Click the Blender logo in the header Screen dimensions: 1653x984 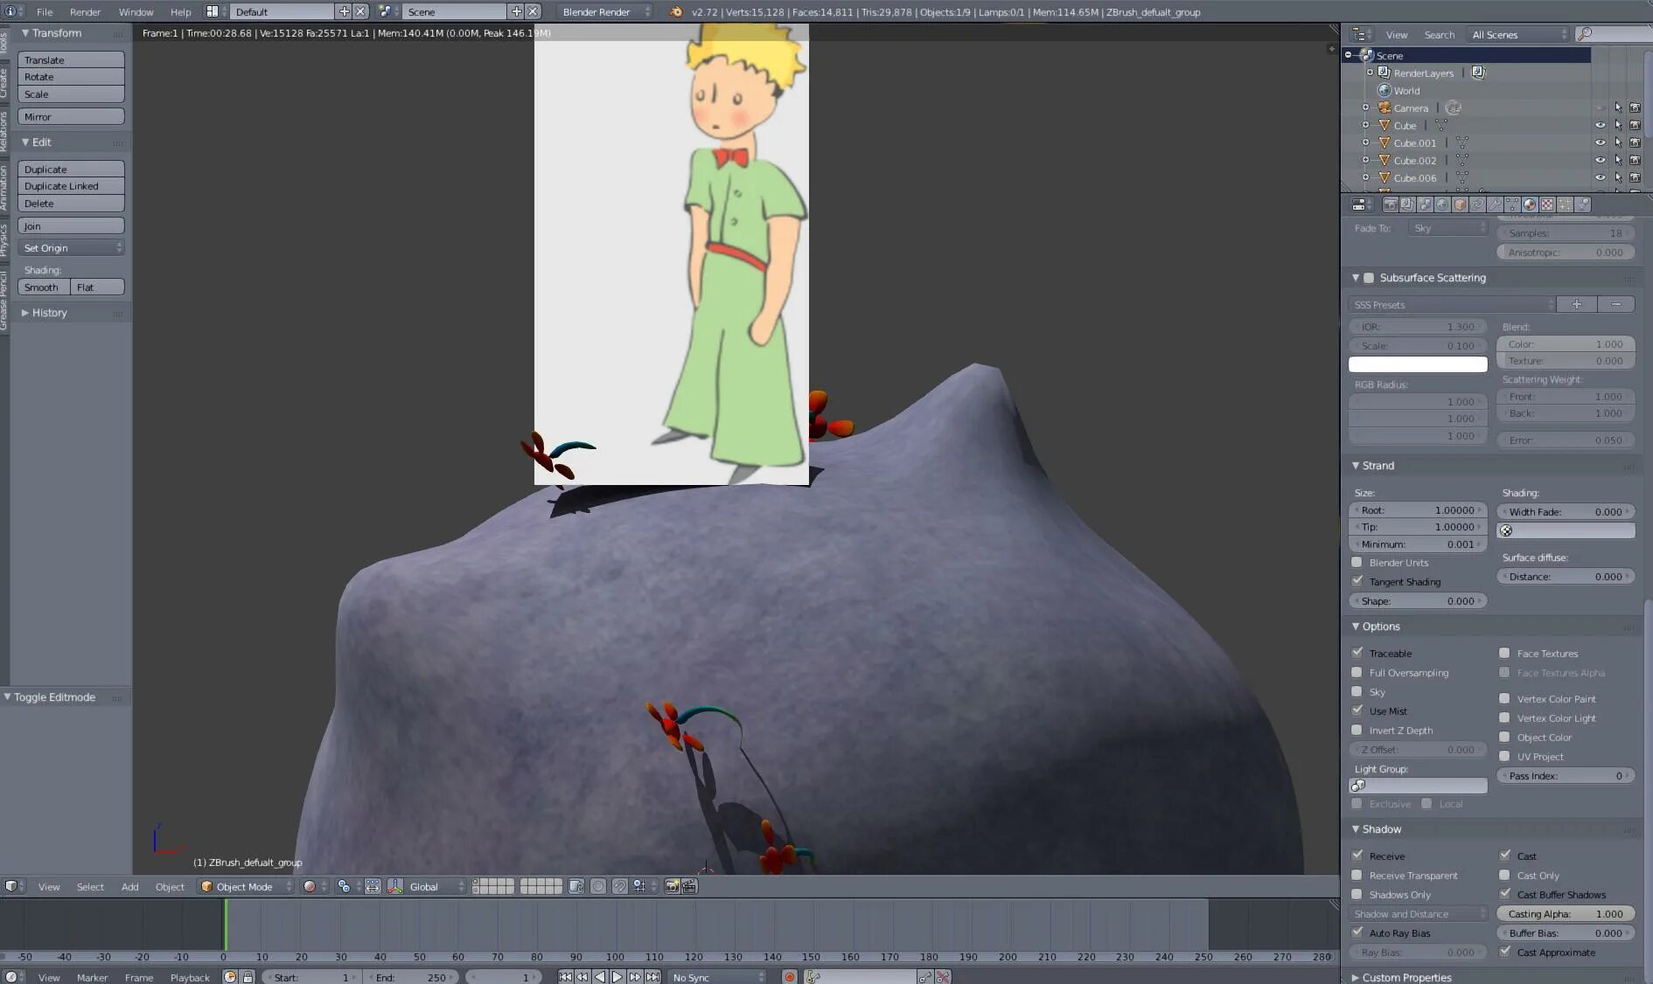(676, 12)
